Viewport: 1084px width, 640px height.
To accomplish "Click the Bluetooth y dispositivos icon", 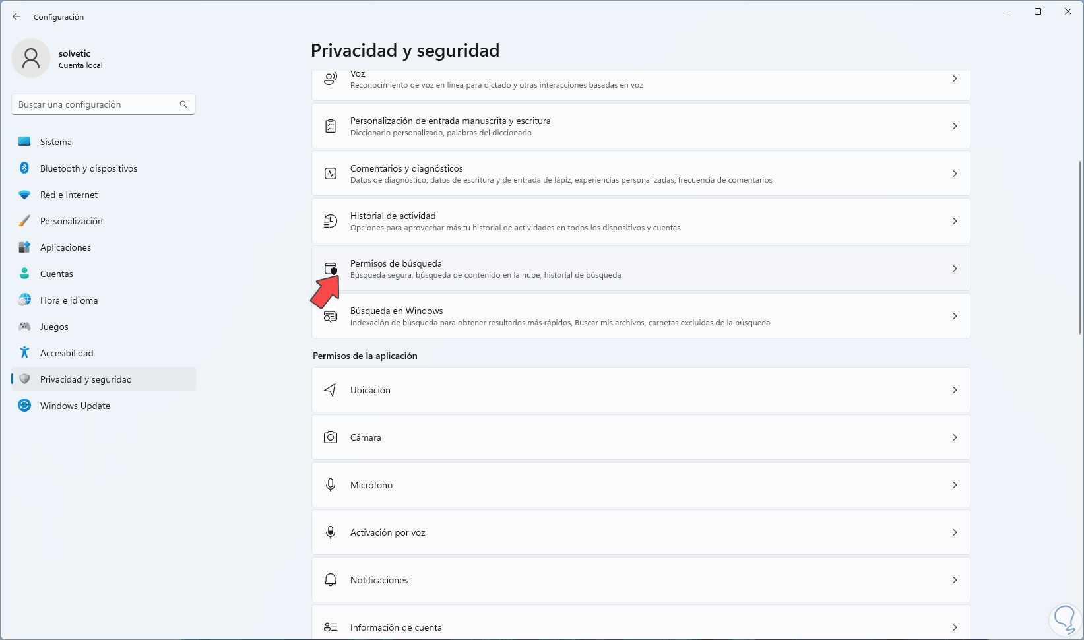I will coord(24,168).
